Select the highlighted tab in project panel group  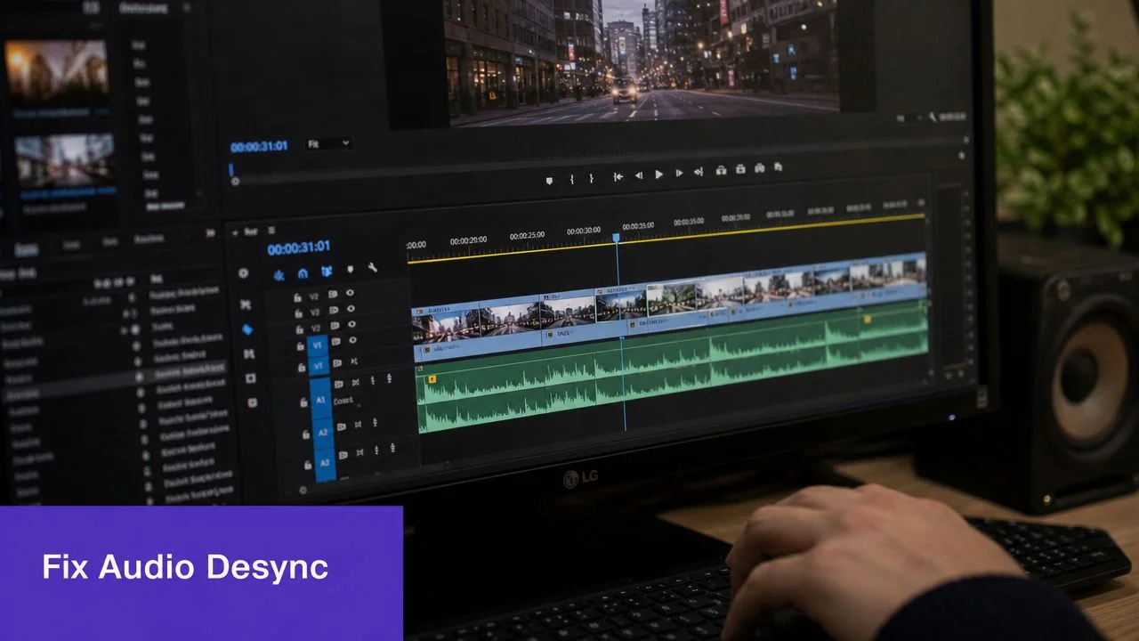27,250
